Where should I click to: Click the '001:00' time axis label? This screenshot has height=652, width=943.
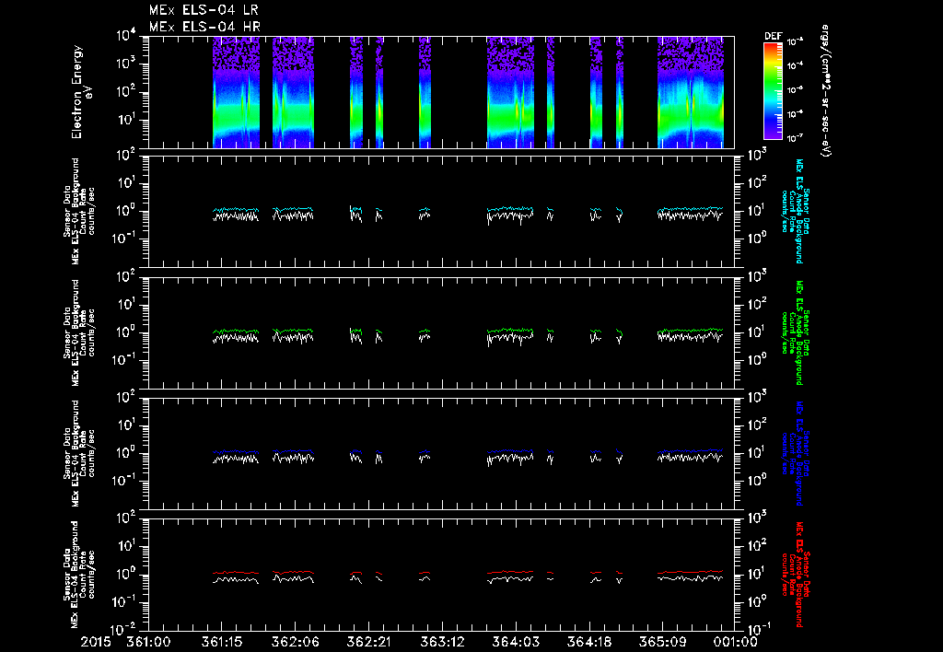point(735,642)
